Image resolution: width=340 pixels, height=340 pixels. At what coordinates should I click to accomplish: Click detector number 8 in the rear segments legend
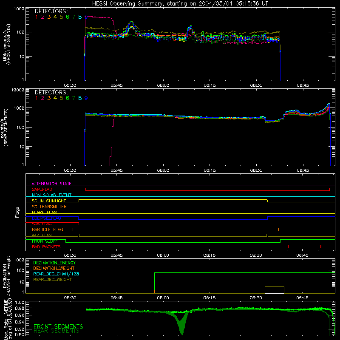tap(80, 98)
